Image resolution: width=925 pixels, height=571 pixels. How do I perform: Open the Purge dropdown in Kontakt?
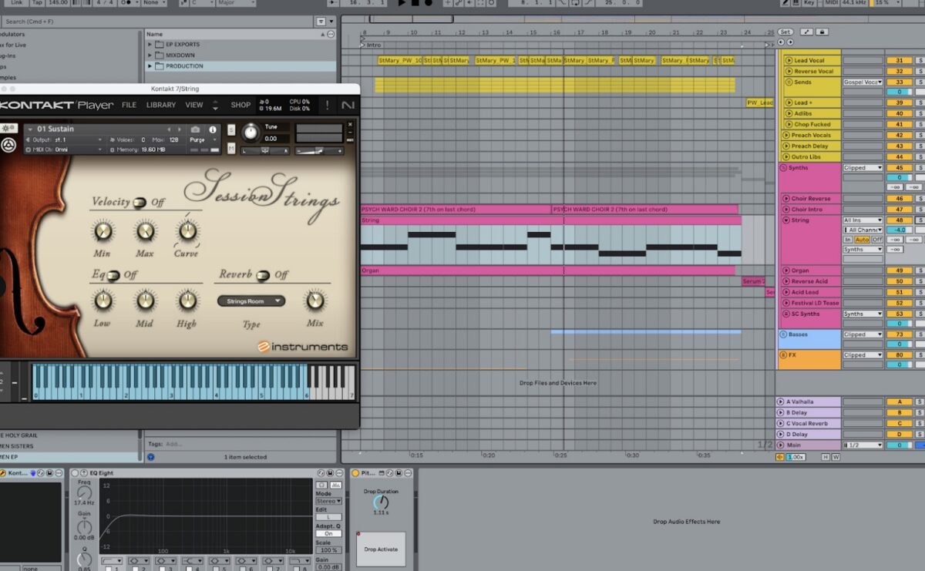203,139
